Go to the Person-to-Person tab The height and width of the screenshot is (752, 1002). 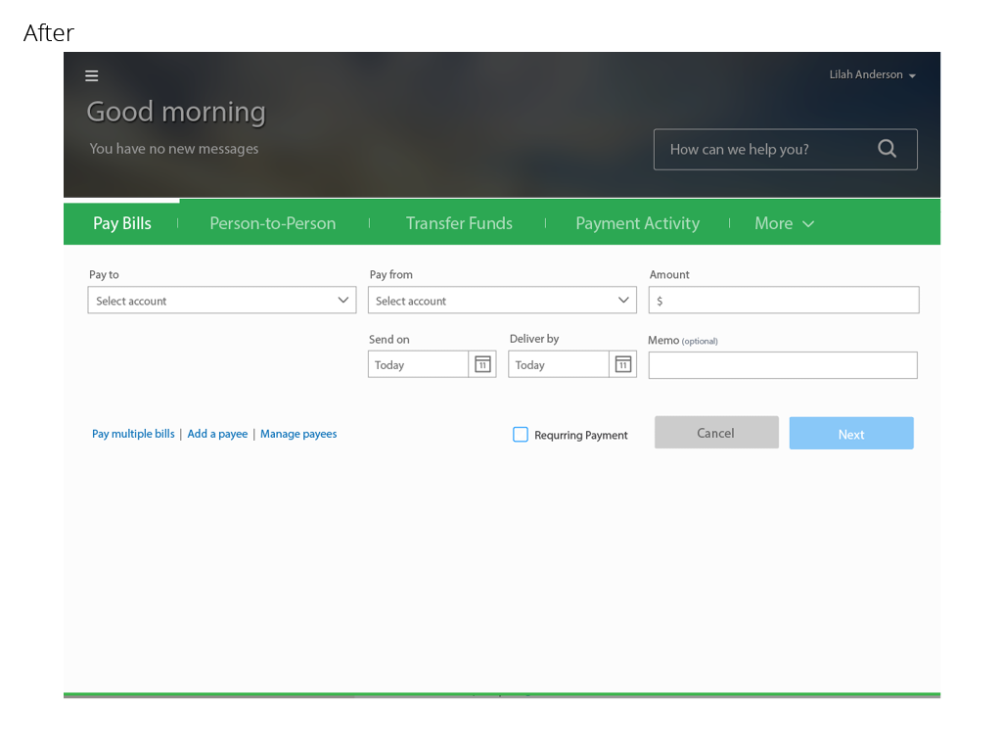(x=273, y=223)
